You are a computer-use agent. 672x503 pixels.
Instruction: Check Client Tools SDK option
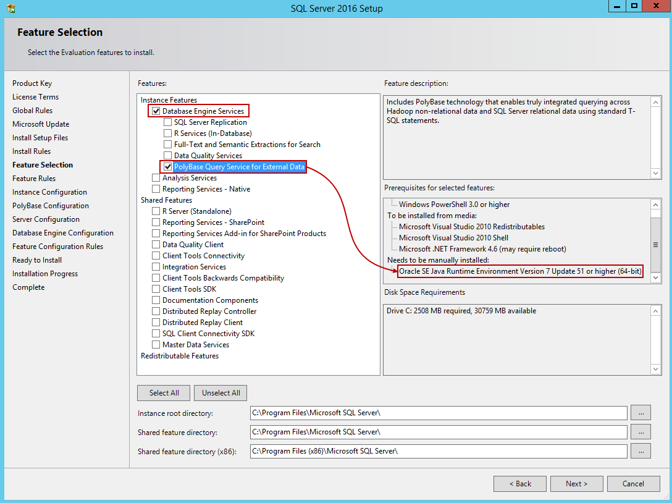[156, 289]
